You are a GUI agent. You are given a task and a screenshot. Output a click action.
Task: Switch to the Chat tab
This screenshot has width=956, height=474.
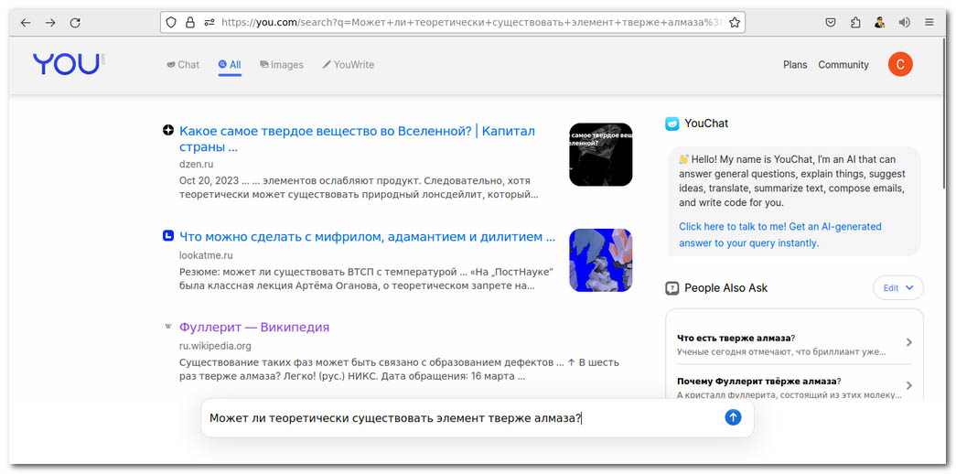click(183, 65)
